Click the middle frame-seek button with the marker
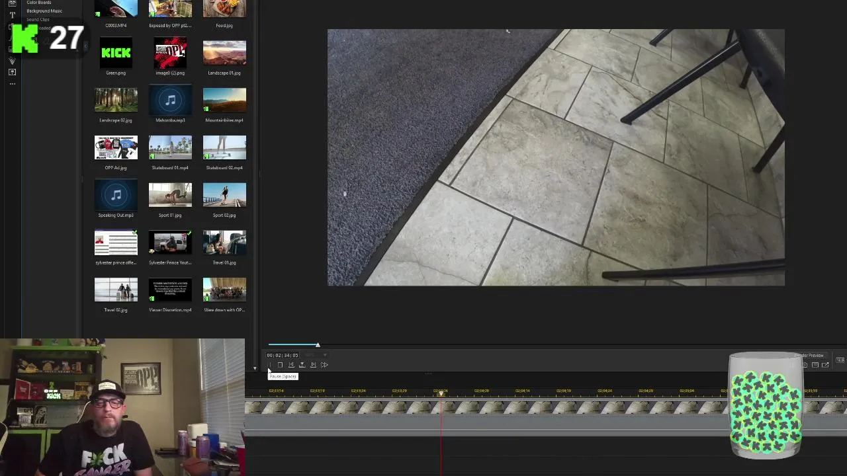The height and width of the screenshot is (476, 847). pyautogui.click(x=302, y=365)
